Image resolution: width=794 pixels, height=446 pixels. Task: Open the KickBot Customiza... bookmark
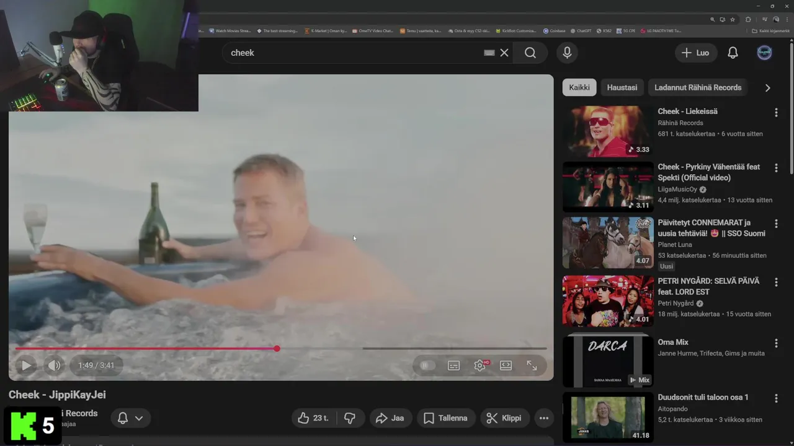click(x=515, y=30)
